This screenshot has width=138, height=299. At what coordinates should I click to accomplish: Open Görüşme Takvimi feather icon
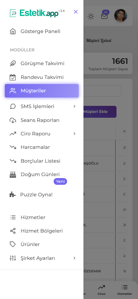tap(13, 63)
